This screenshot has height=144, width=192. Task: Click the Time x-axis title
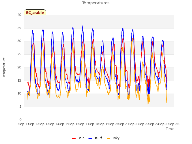170,129
